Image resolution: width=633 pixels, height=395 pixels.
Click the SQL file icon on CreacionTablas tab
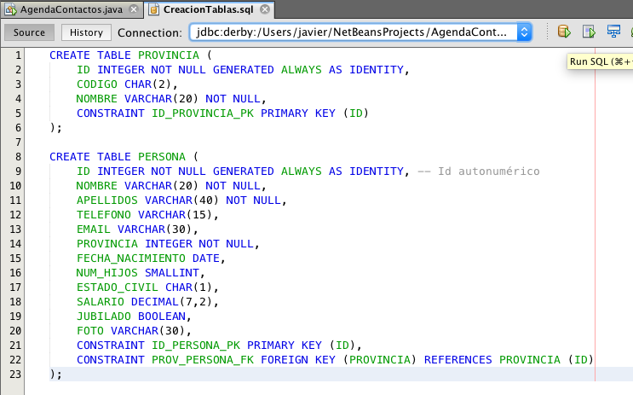pyautogui.click(x=154, y=10)
